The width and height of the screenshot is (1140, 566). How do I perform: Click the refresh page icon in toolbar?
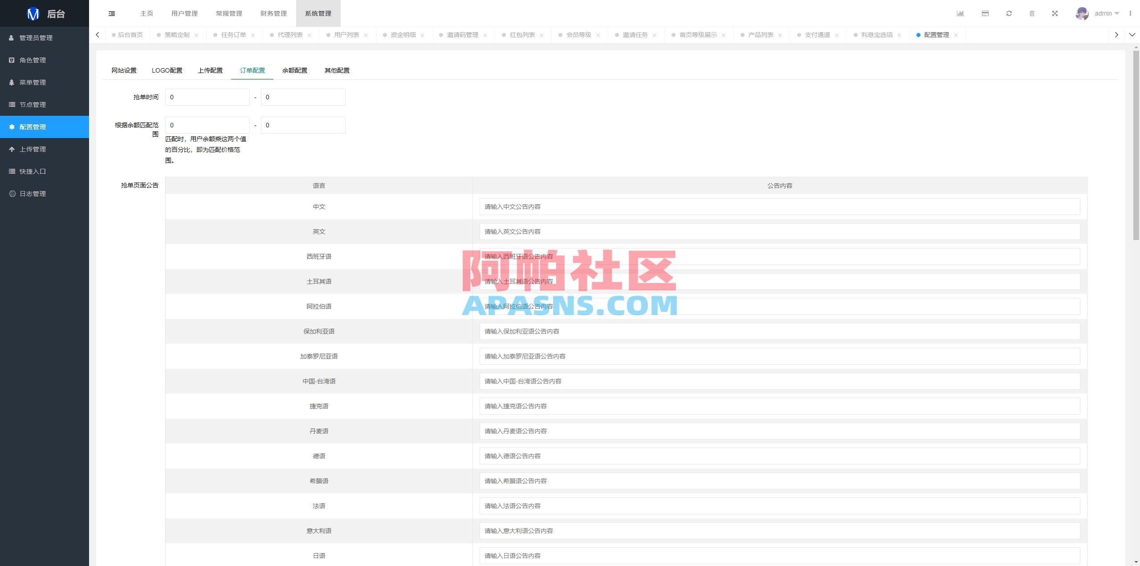[1009, 13]
